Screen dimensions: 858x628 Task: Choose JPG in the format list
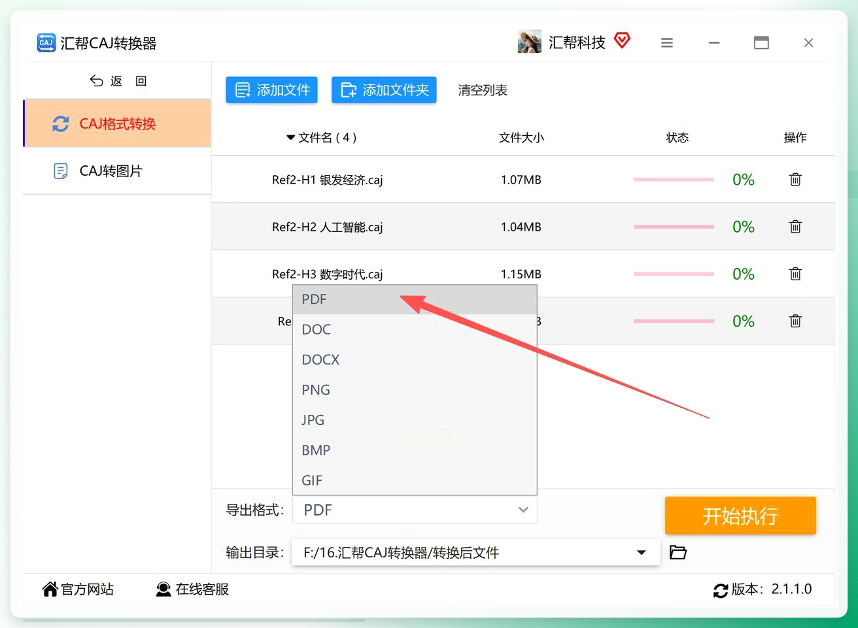coord(415,420)
